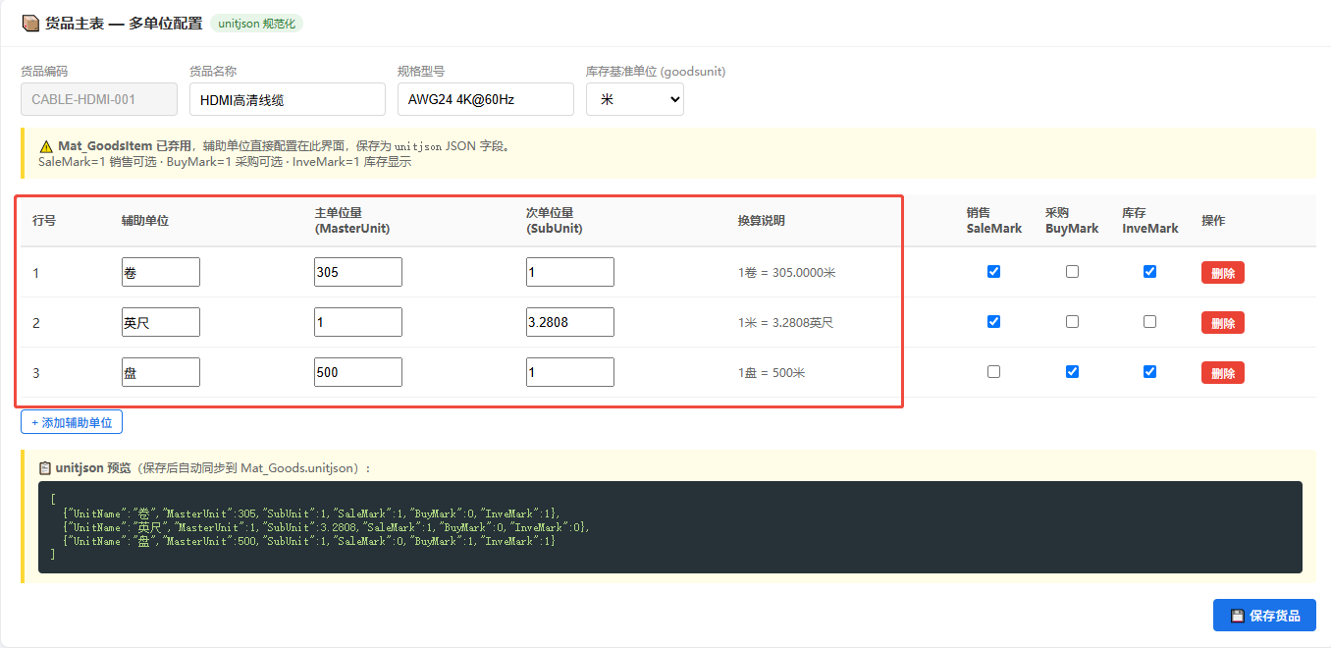This screenshot has height=648, width=1331.
Task: Delete the 盘 unit row
Action: (1223, 373)
